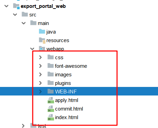The height and width of the screenshot is (128, 158).
Task: Click the css folder icon
Action: 51,57
